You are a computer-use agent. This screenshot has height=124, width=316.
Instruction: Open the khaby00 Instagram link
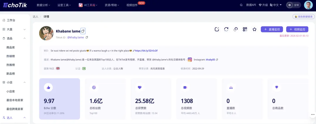pos(210,60)
